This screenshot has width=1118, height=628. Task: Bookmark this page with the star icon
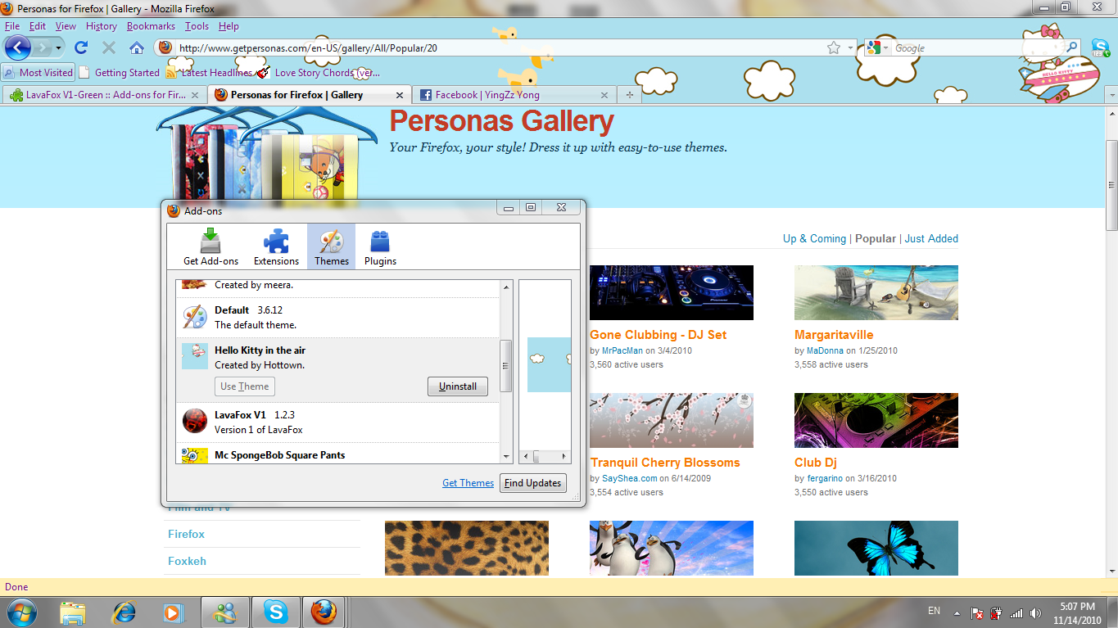(834, 47)
